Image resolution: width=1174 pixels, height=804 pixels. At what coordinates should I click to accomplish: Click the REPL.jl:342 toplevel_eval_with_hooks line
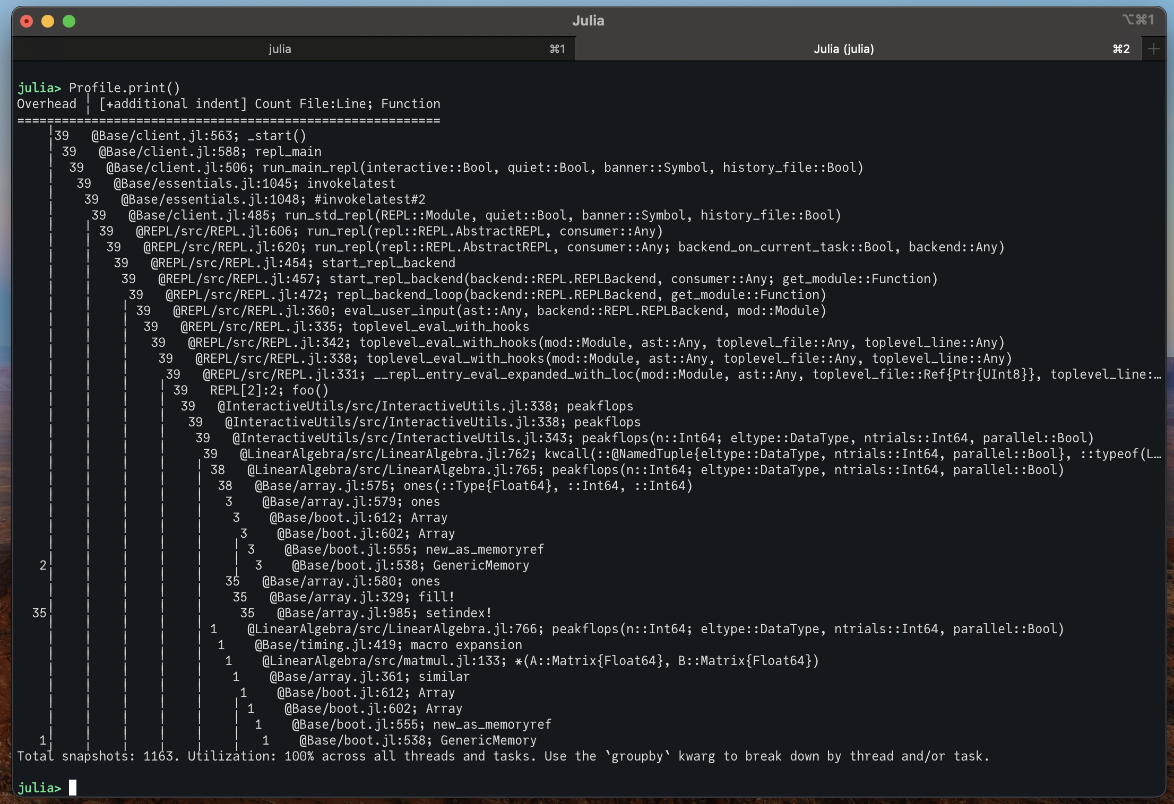point(578,343)
